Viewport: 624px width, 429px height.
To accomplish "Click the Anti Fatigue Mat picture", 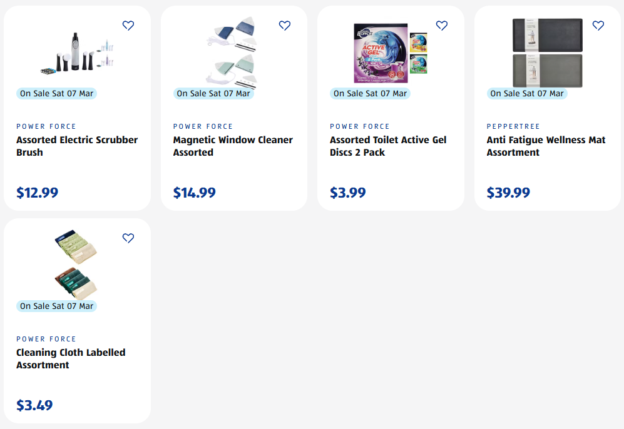I will click(x=548, y=53).
